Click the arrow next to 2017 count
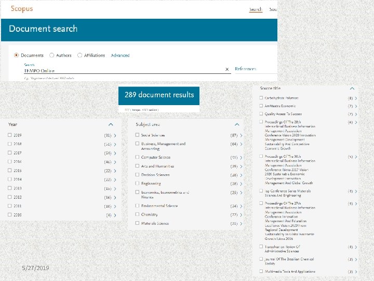 [115, 153]
